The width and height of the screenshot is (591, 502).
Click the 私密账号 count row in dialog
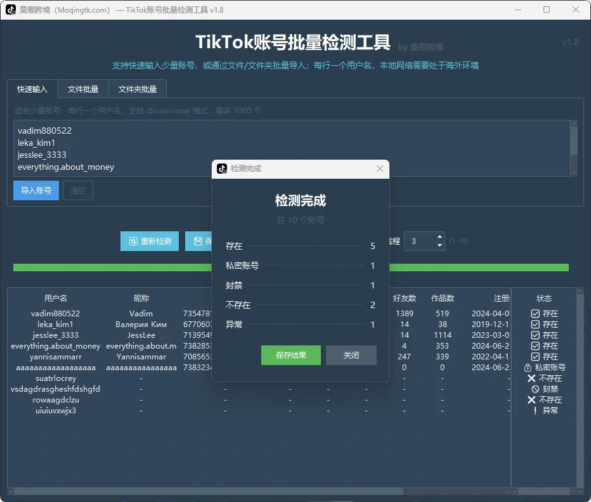pos(301,266)
